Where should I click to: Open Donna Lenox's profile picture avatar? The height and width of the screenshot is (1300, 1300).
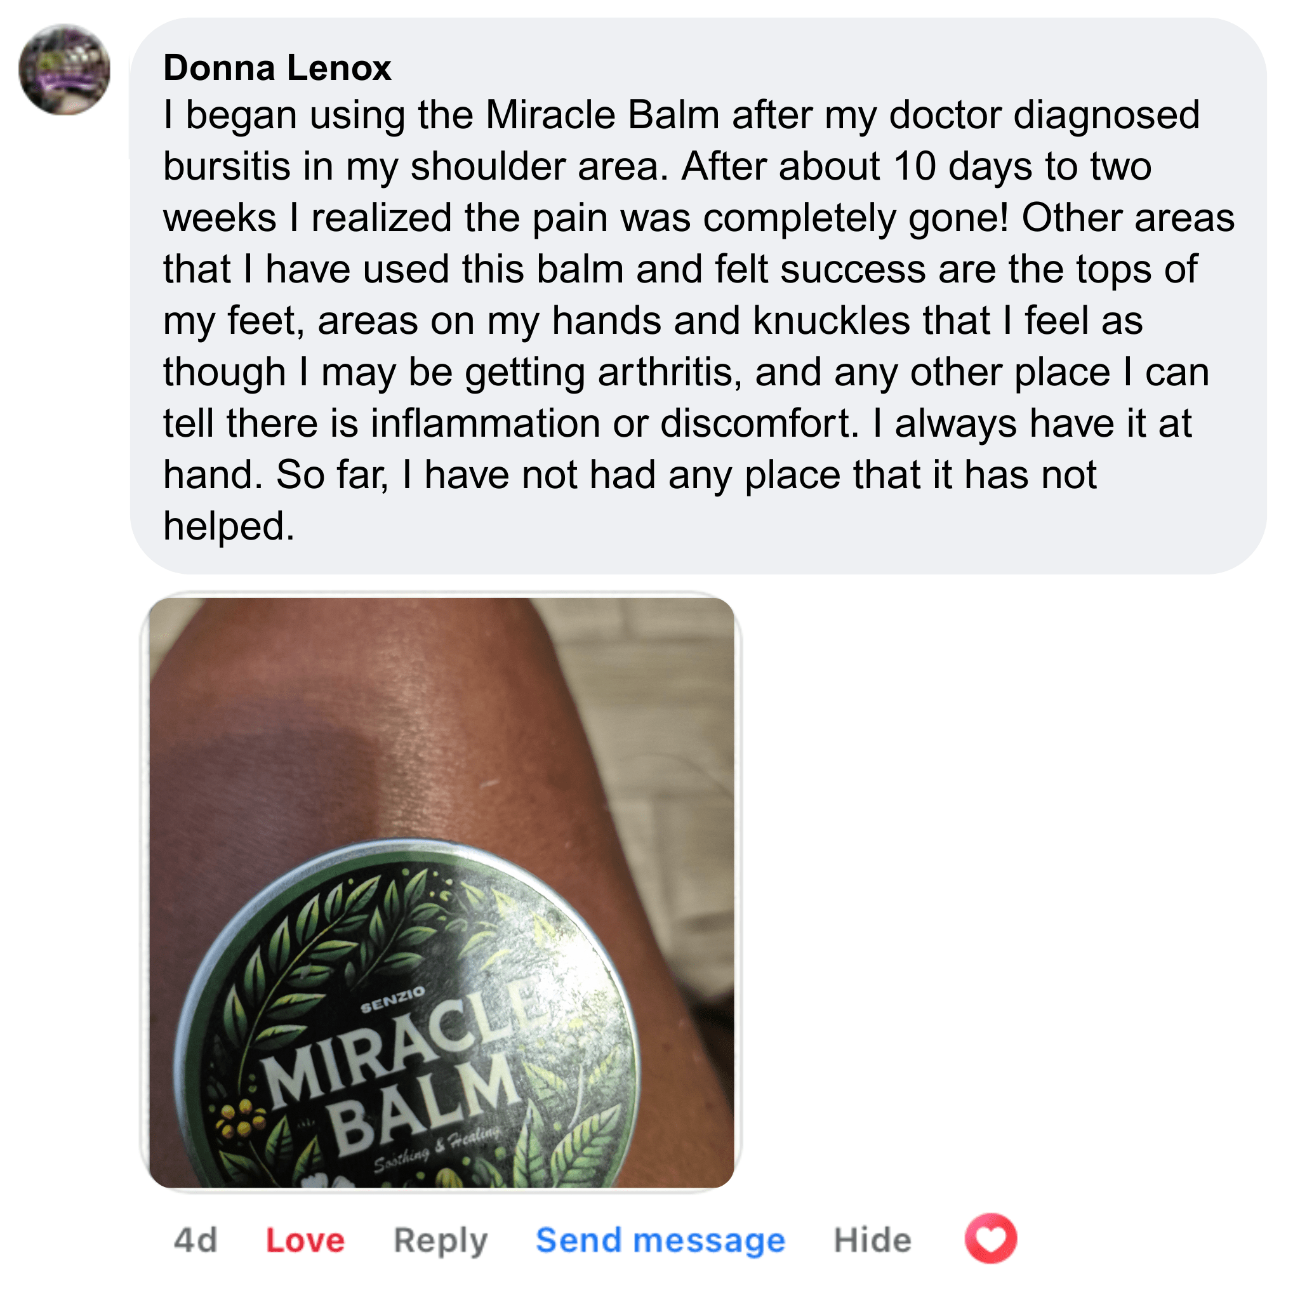pyautogui.click(x=65, y=70)
